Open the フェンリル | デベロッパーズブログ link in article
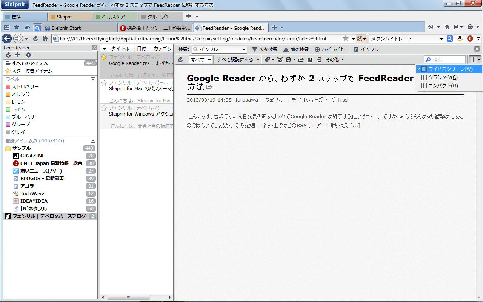Viewport: 483px width, 302px height. click(301, 100)
